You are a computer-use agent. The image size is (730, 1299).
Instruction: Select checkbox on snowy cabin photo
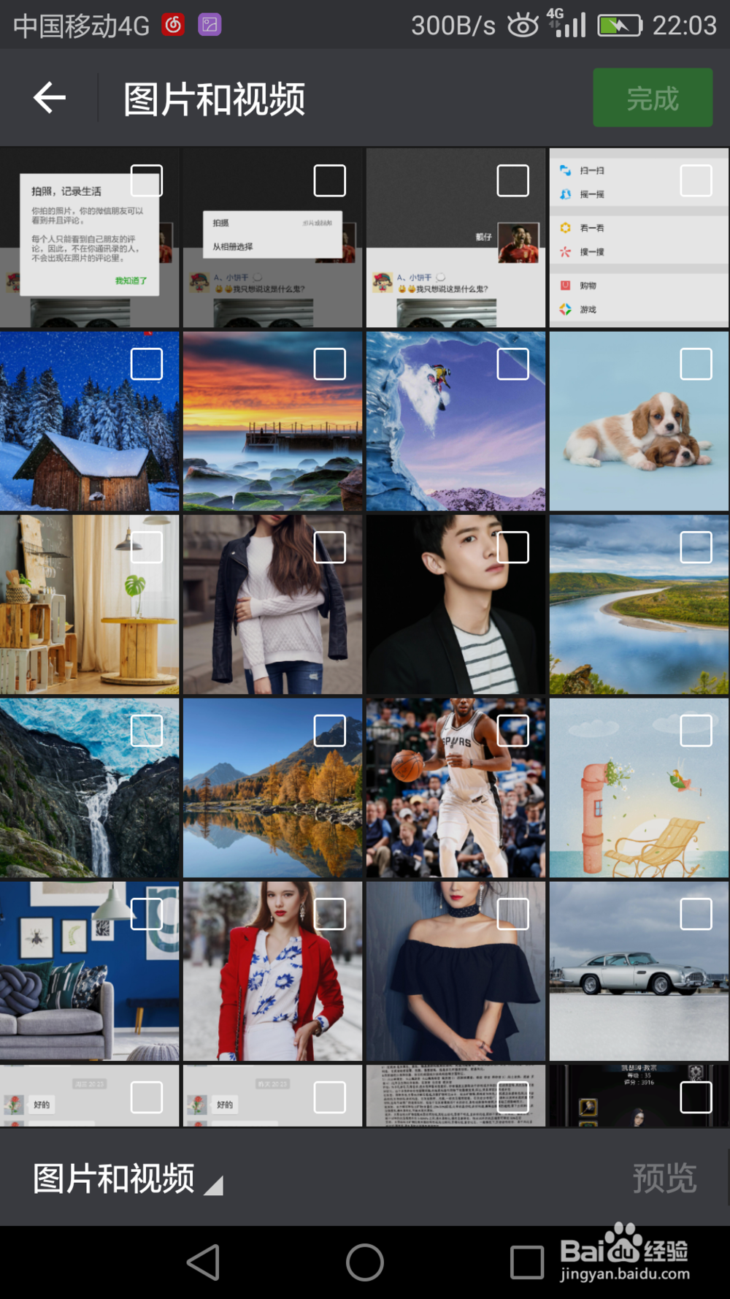[147, 364]
